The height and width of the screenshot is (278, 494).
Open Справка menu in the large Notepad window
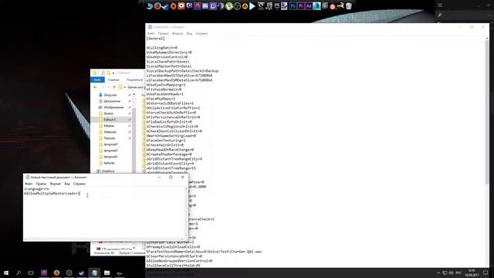pyautogui.click(x=201, y=33)
